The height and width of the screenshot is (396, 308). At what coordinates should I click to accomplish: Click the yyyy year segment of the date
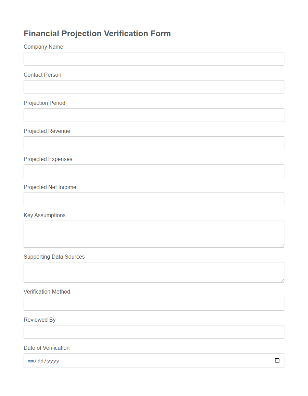tap(53, 360)
